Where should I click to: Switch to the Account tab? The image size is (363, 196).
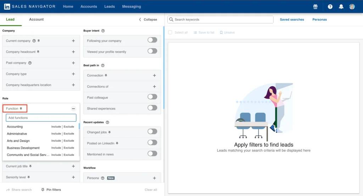[x=36, y=19]
